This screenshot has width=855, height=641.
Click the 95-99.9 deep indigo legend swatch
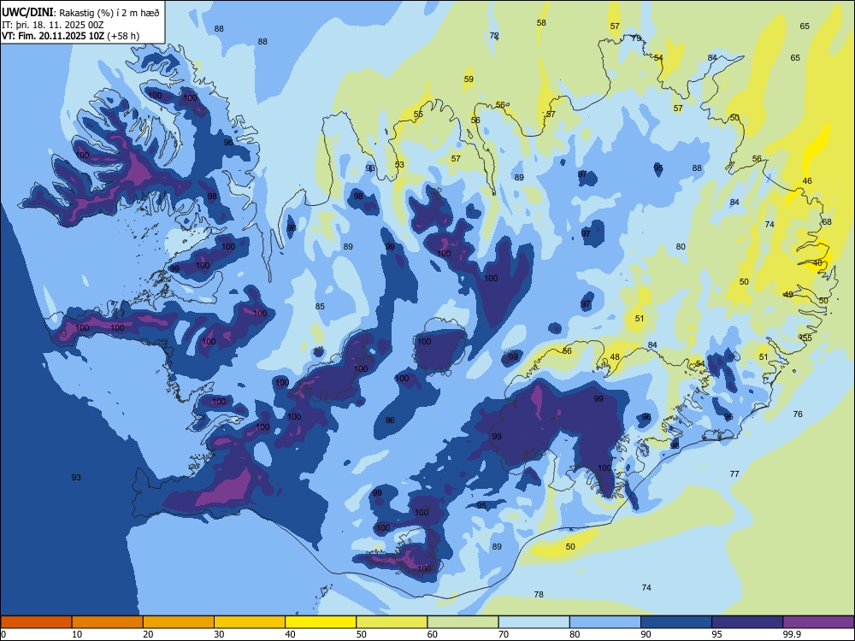point(747,622)
